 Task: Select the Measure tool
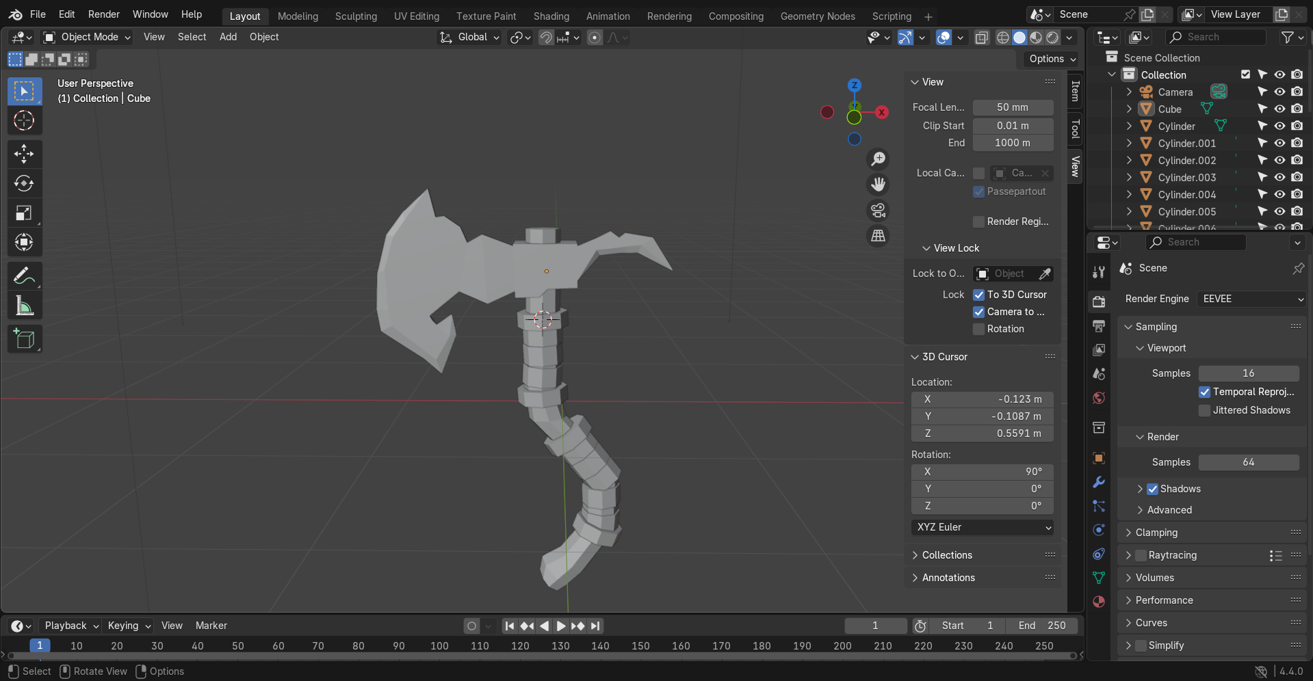[x=24, y=306]
